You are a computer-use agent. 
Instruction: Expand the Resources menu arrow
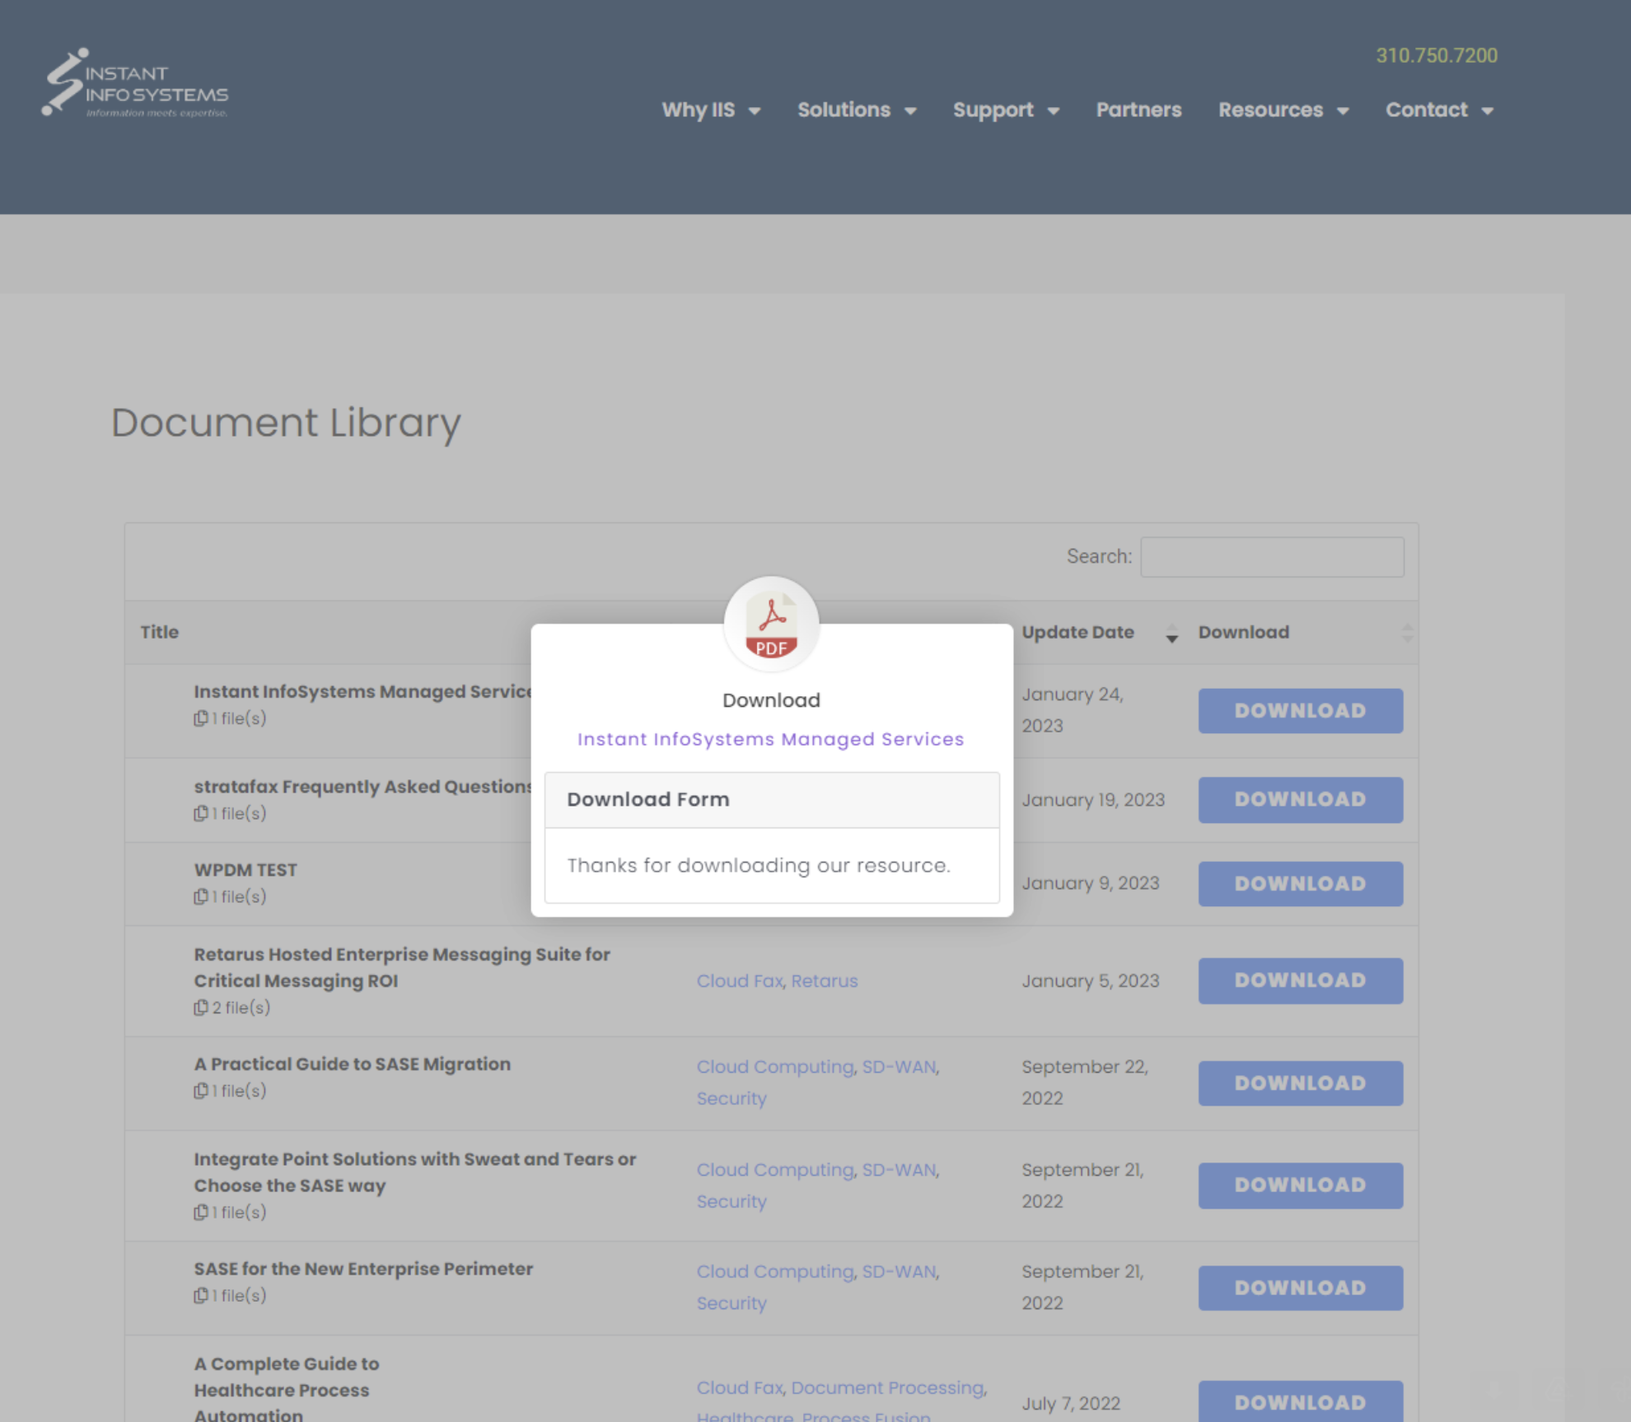click(1343, 111)
